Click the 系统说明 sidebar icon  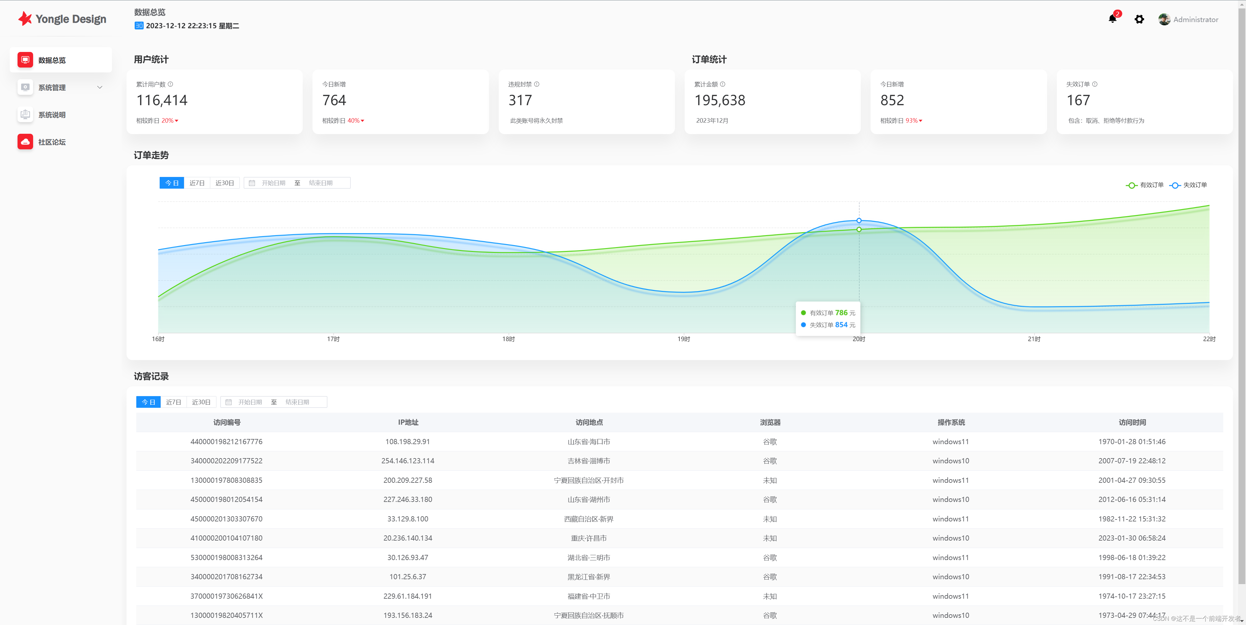pos(25,115)
